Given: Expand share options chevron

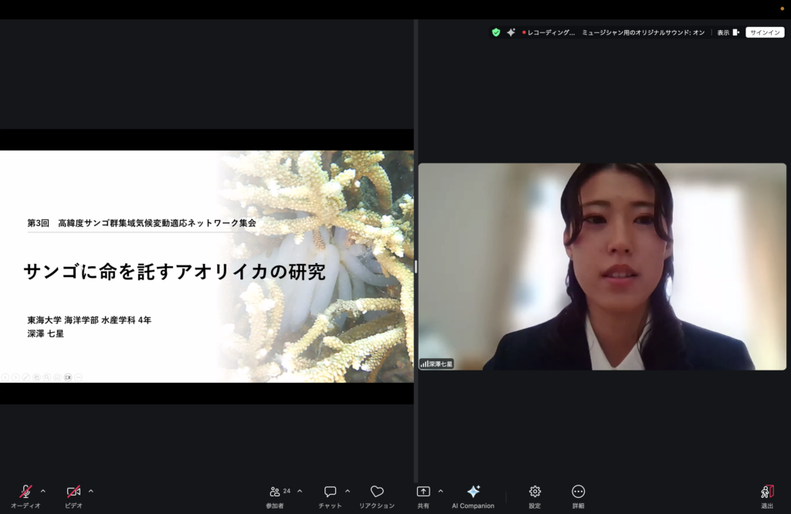Looking at the screenshot, I should coord(440,491).
